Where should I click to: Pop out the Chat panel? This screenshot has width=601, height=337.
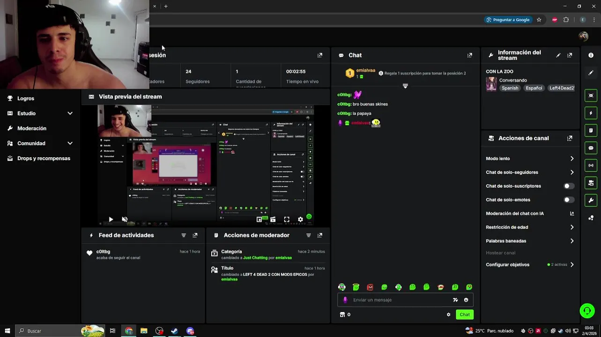pos(470,55)
